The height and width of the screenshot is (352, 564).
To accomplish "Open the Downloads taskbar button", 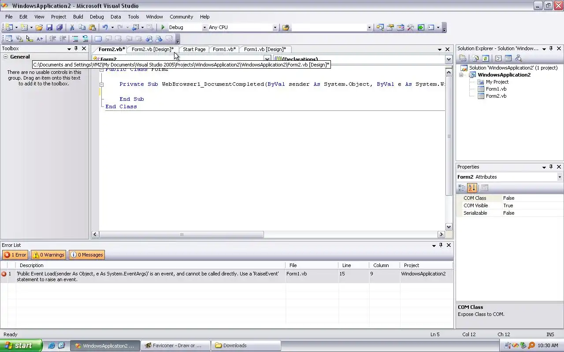I will pyautogui.click(x=246, y=345).
